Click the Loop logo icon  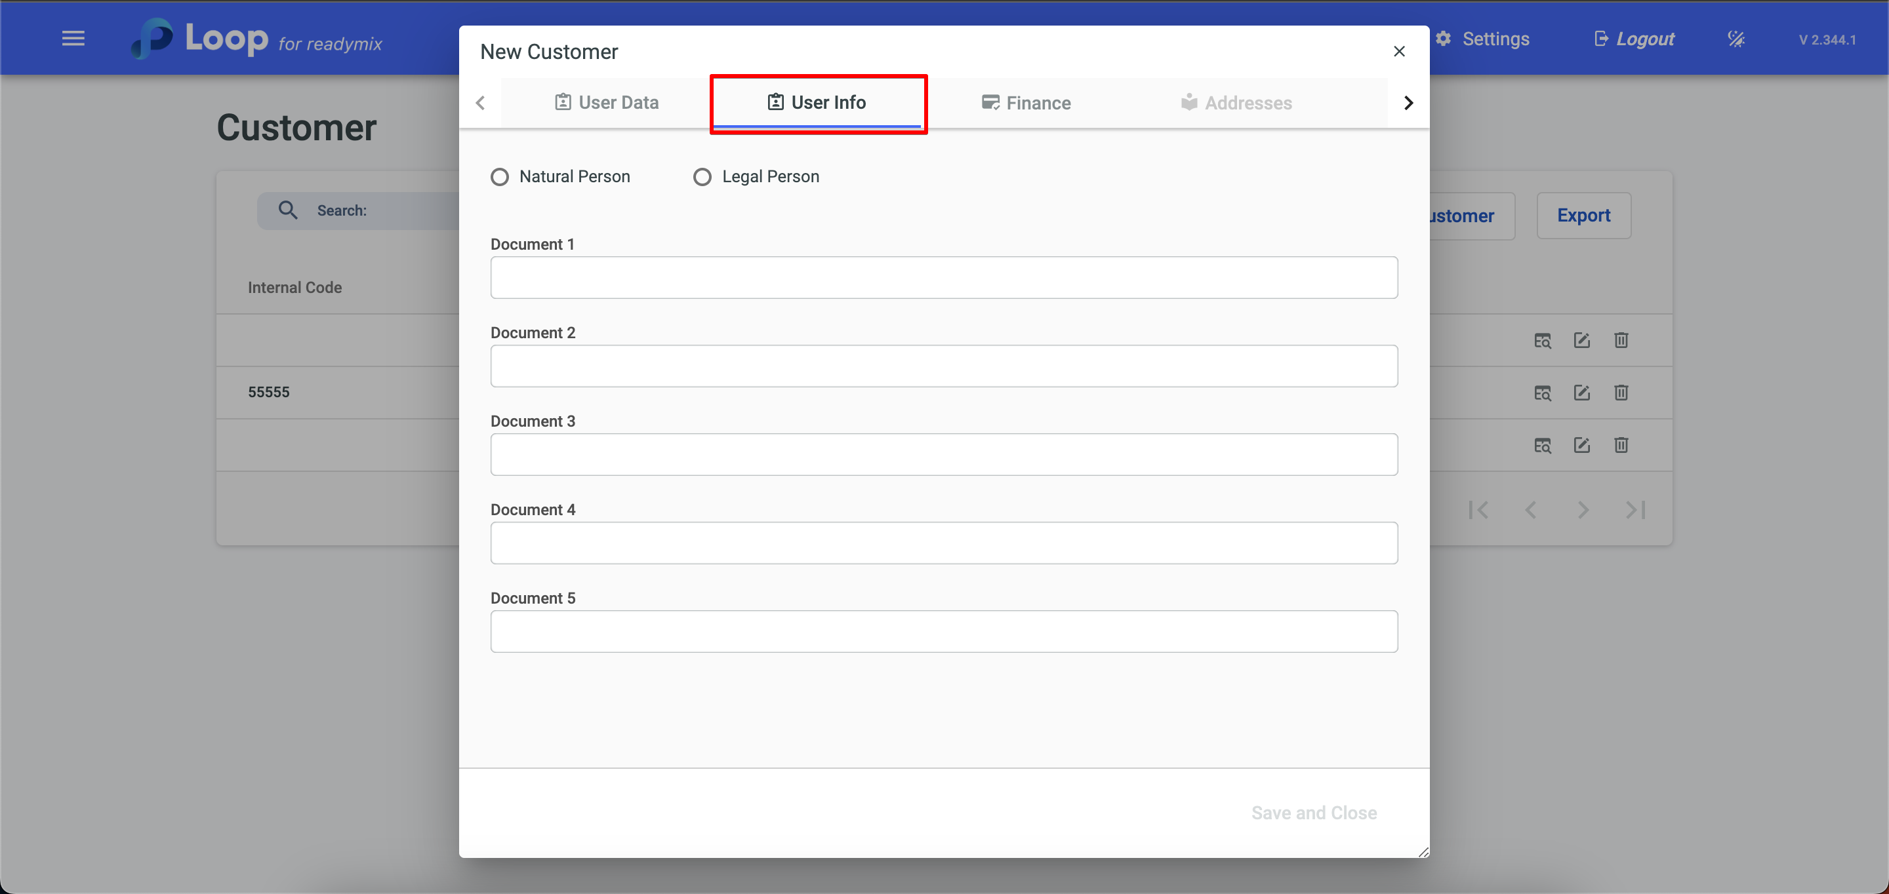[153, 38]
